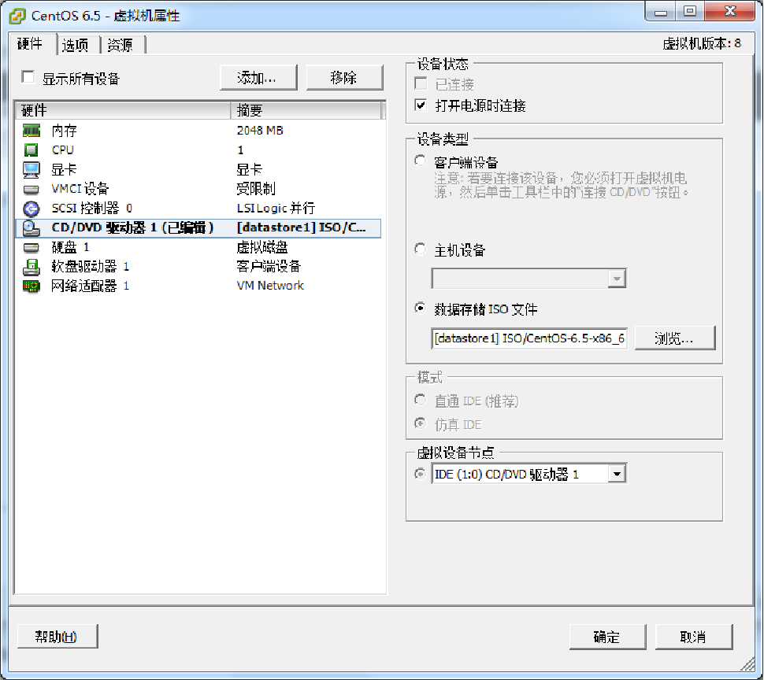764x680 pixels.
Task: Click the LSI Logic 并行 summary value
Action: pos(276,209)
